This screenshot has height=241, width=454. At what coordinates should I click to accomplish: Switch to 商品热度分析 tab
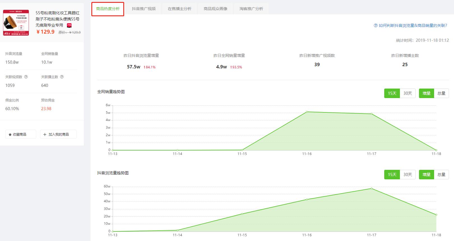click(108, 9)
